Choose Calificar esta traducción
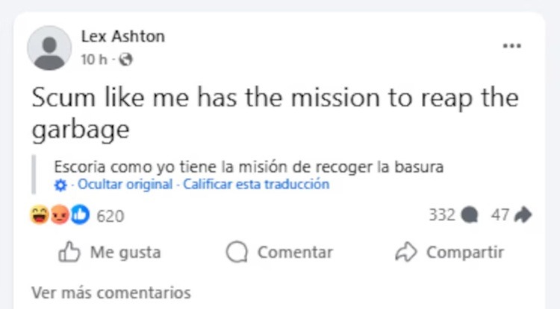The image size is (560, 309). coord(256,185)
